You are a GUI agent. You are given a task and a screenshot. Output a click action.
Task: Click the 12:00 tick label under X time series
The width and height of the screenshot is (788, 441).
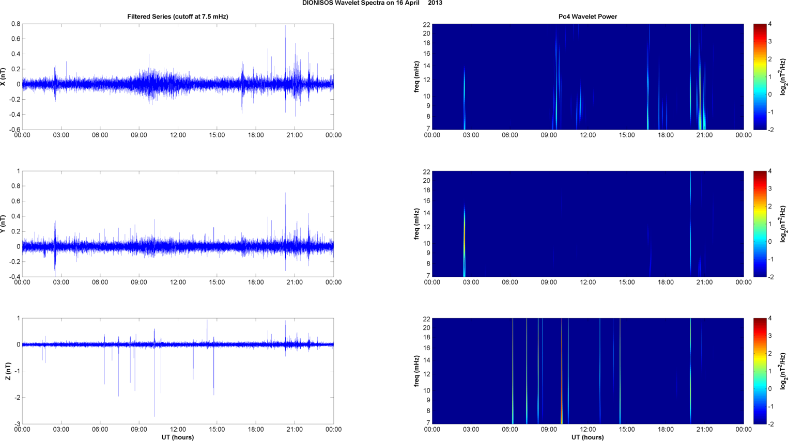(x=178, y=135)
